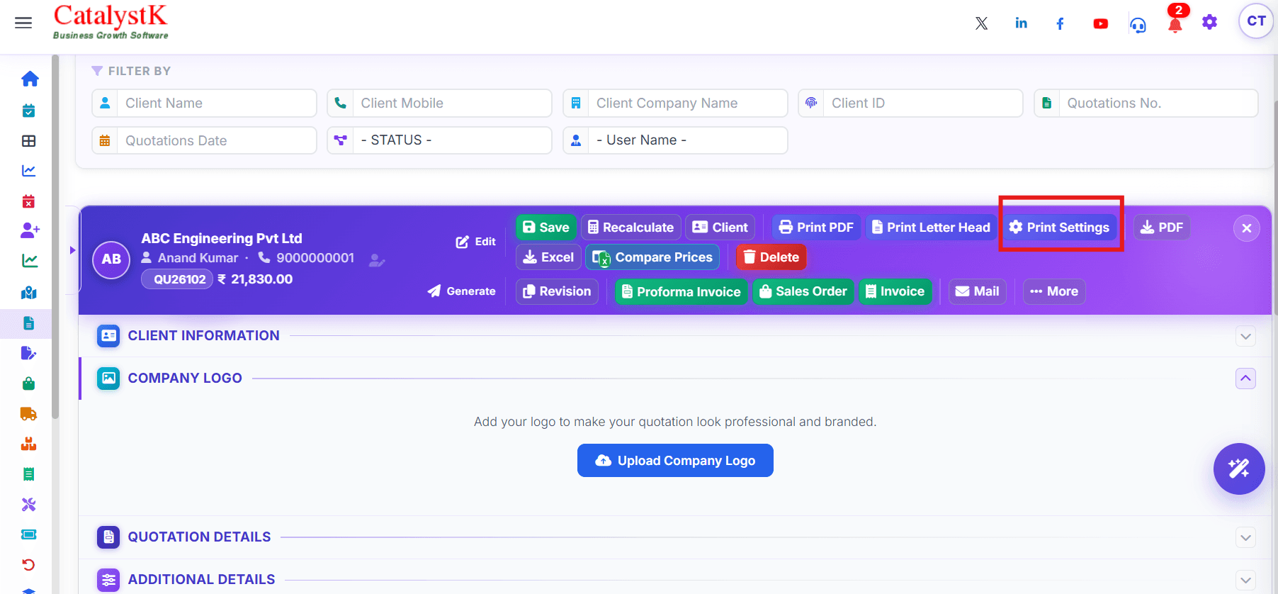Close the quotation panel with X

[1247, 228]
